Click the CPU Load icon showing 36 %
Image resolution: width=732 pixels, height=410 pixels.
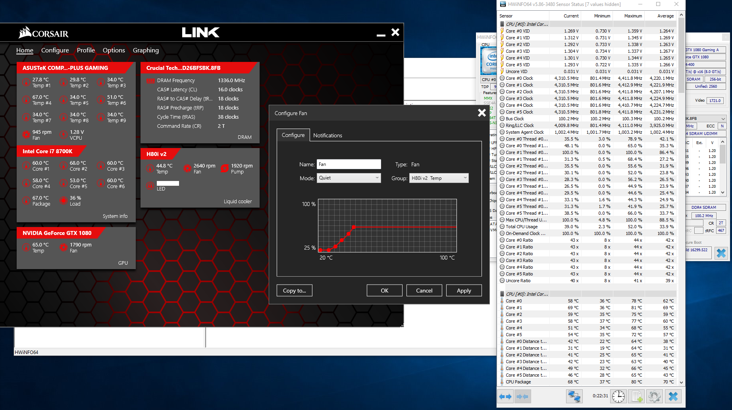click(x=64, y=201)
